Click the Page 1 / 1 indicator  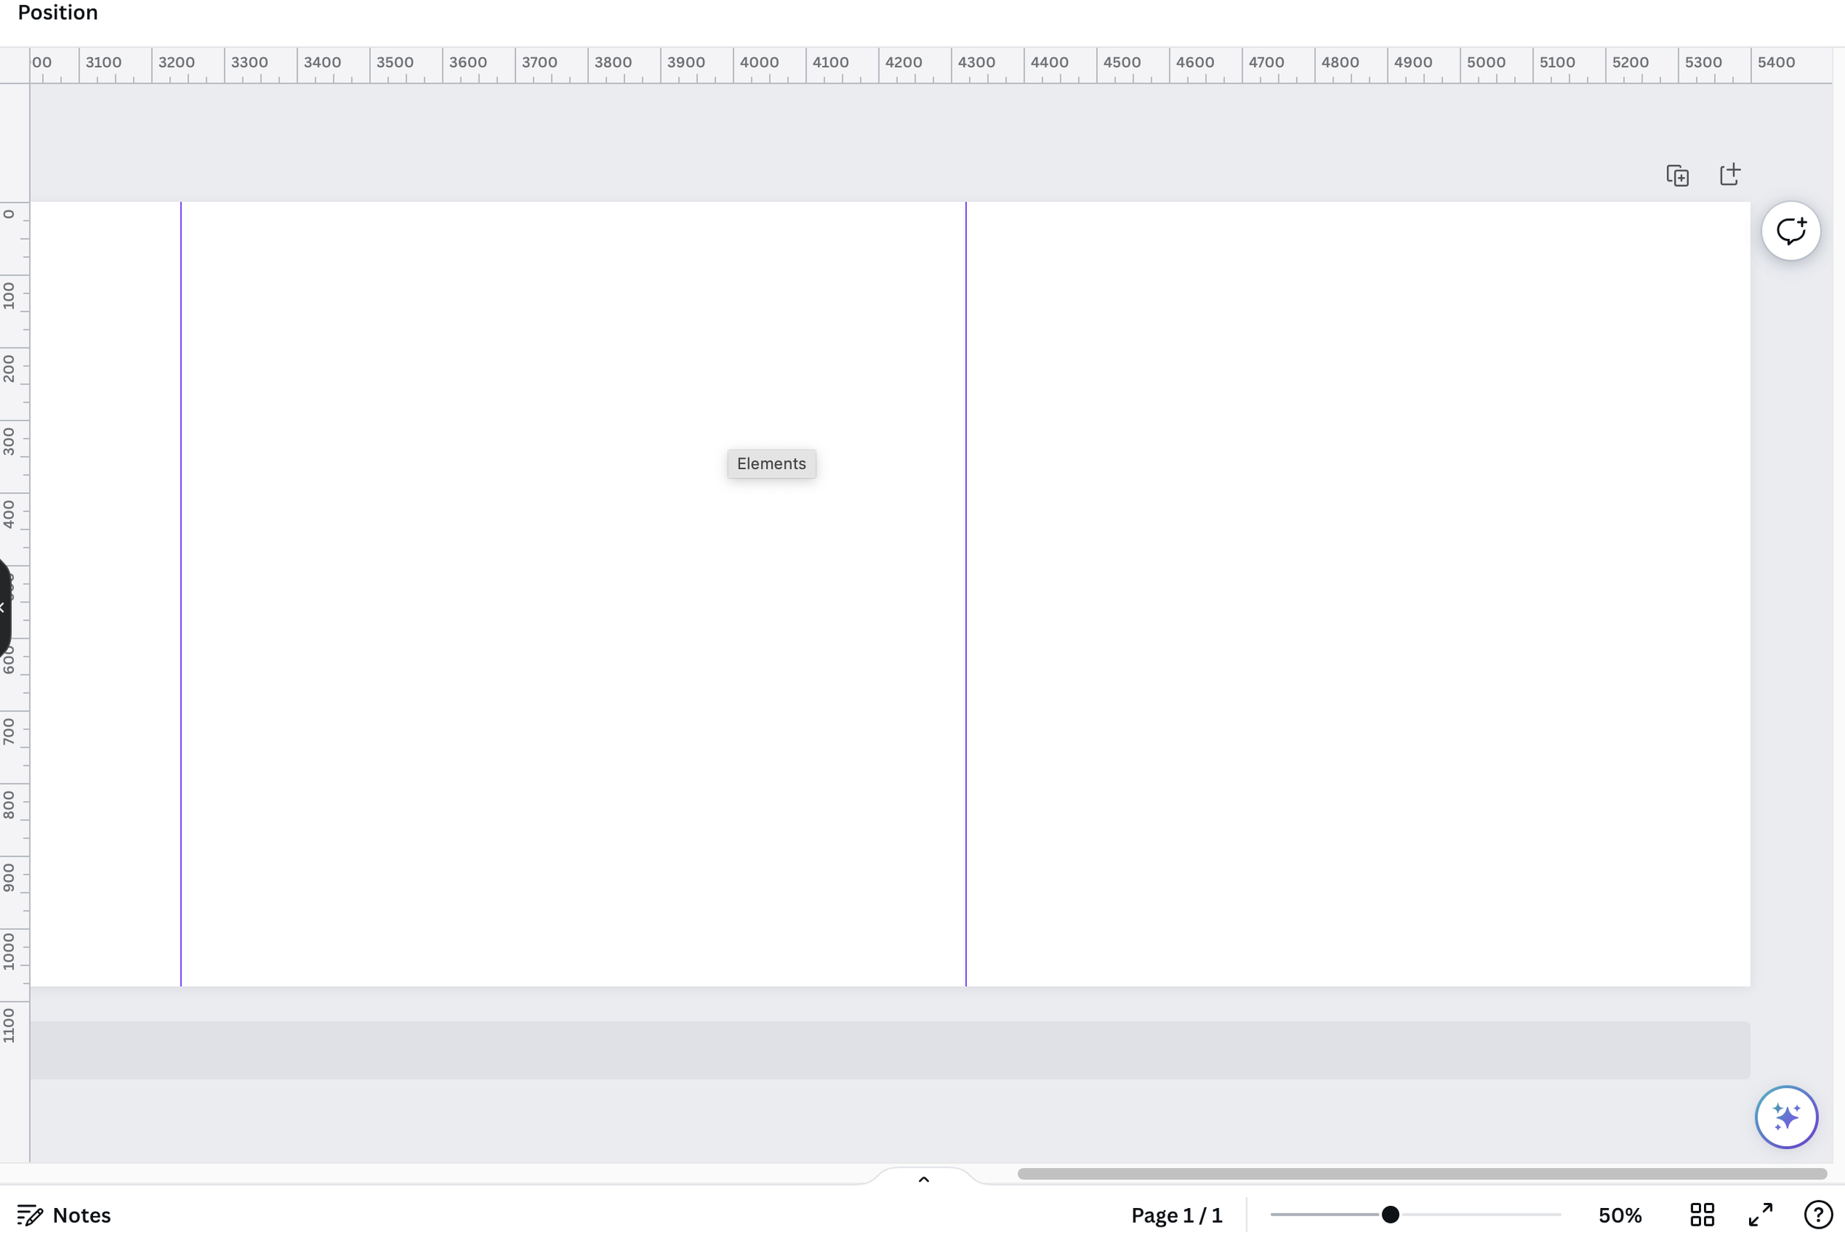1177,1215
